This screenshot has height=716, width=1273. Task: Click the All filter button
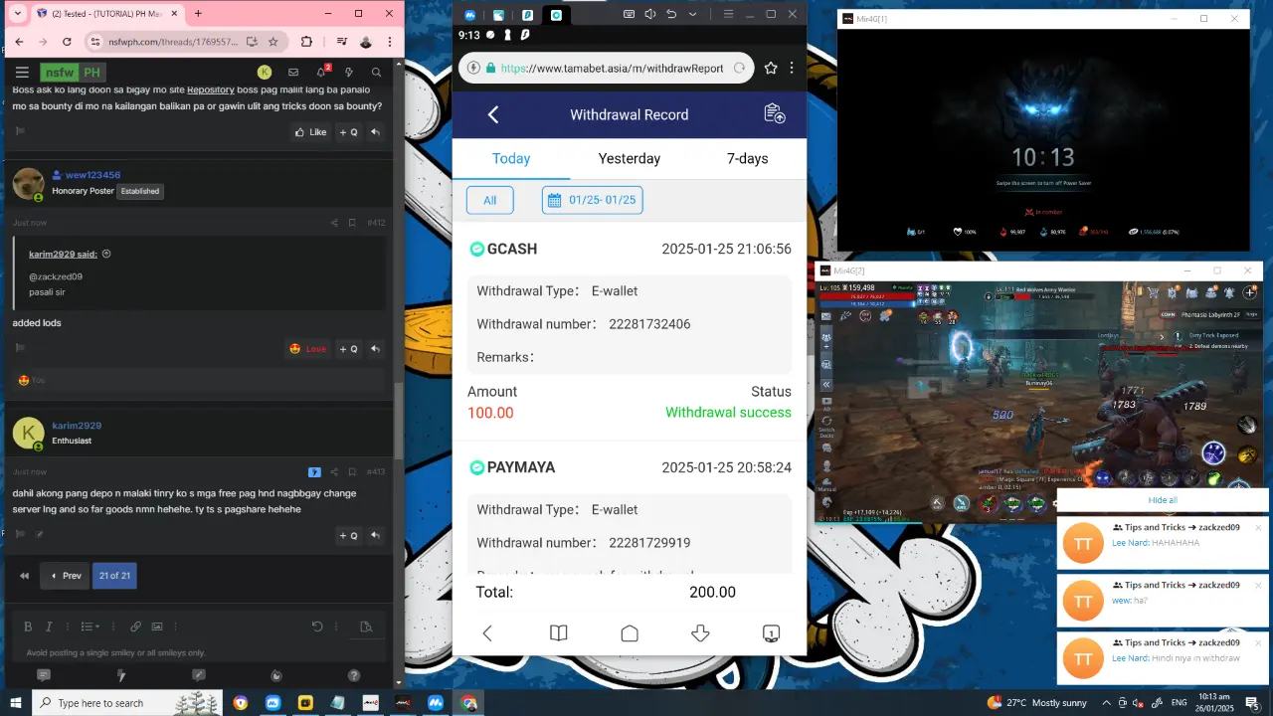click(x=490, y=200)
